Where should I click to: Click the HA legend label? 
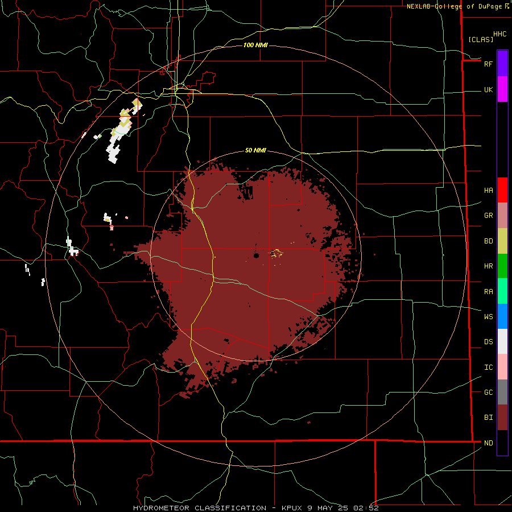pyautogui.click(x=488, y=191)
